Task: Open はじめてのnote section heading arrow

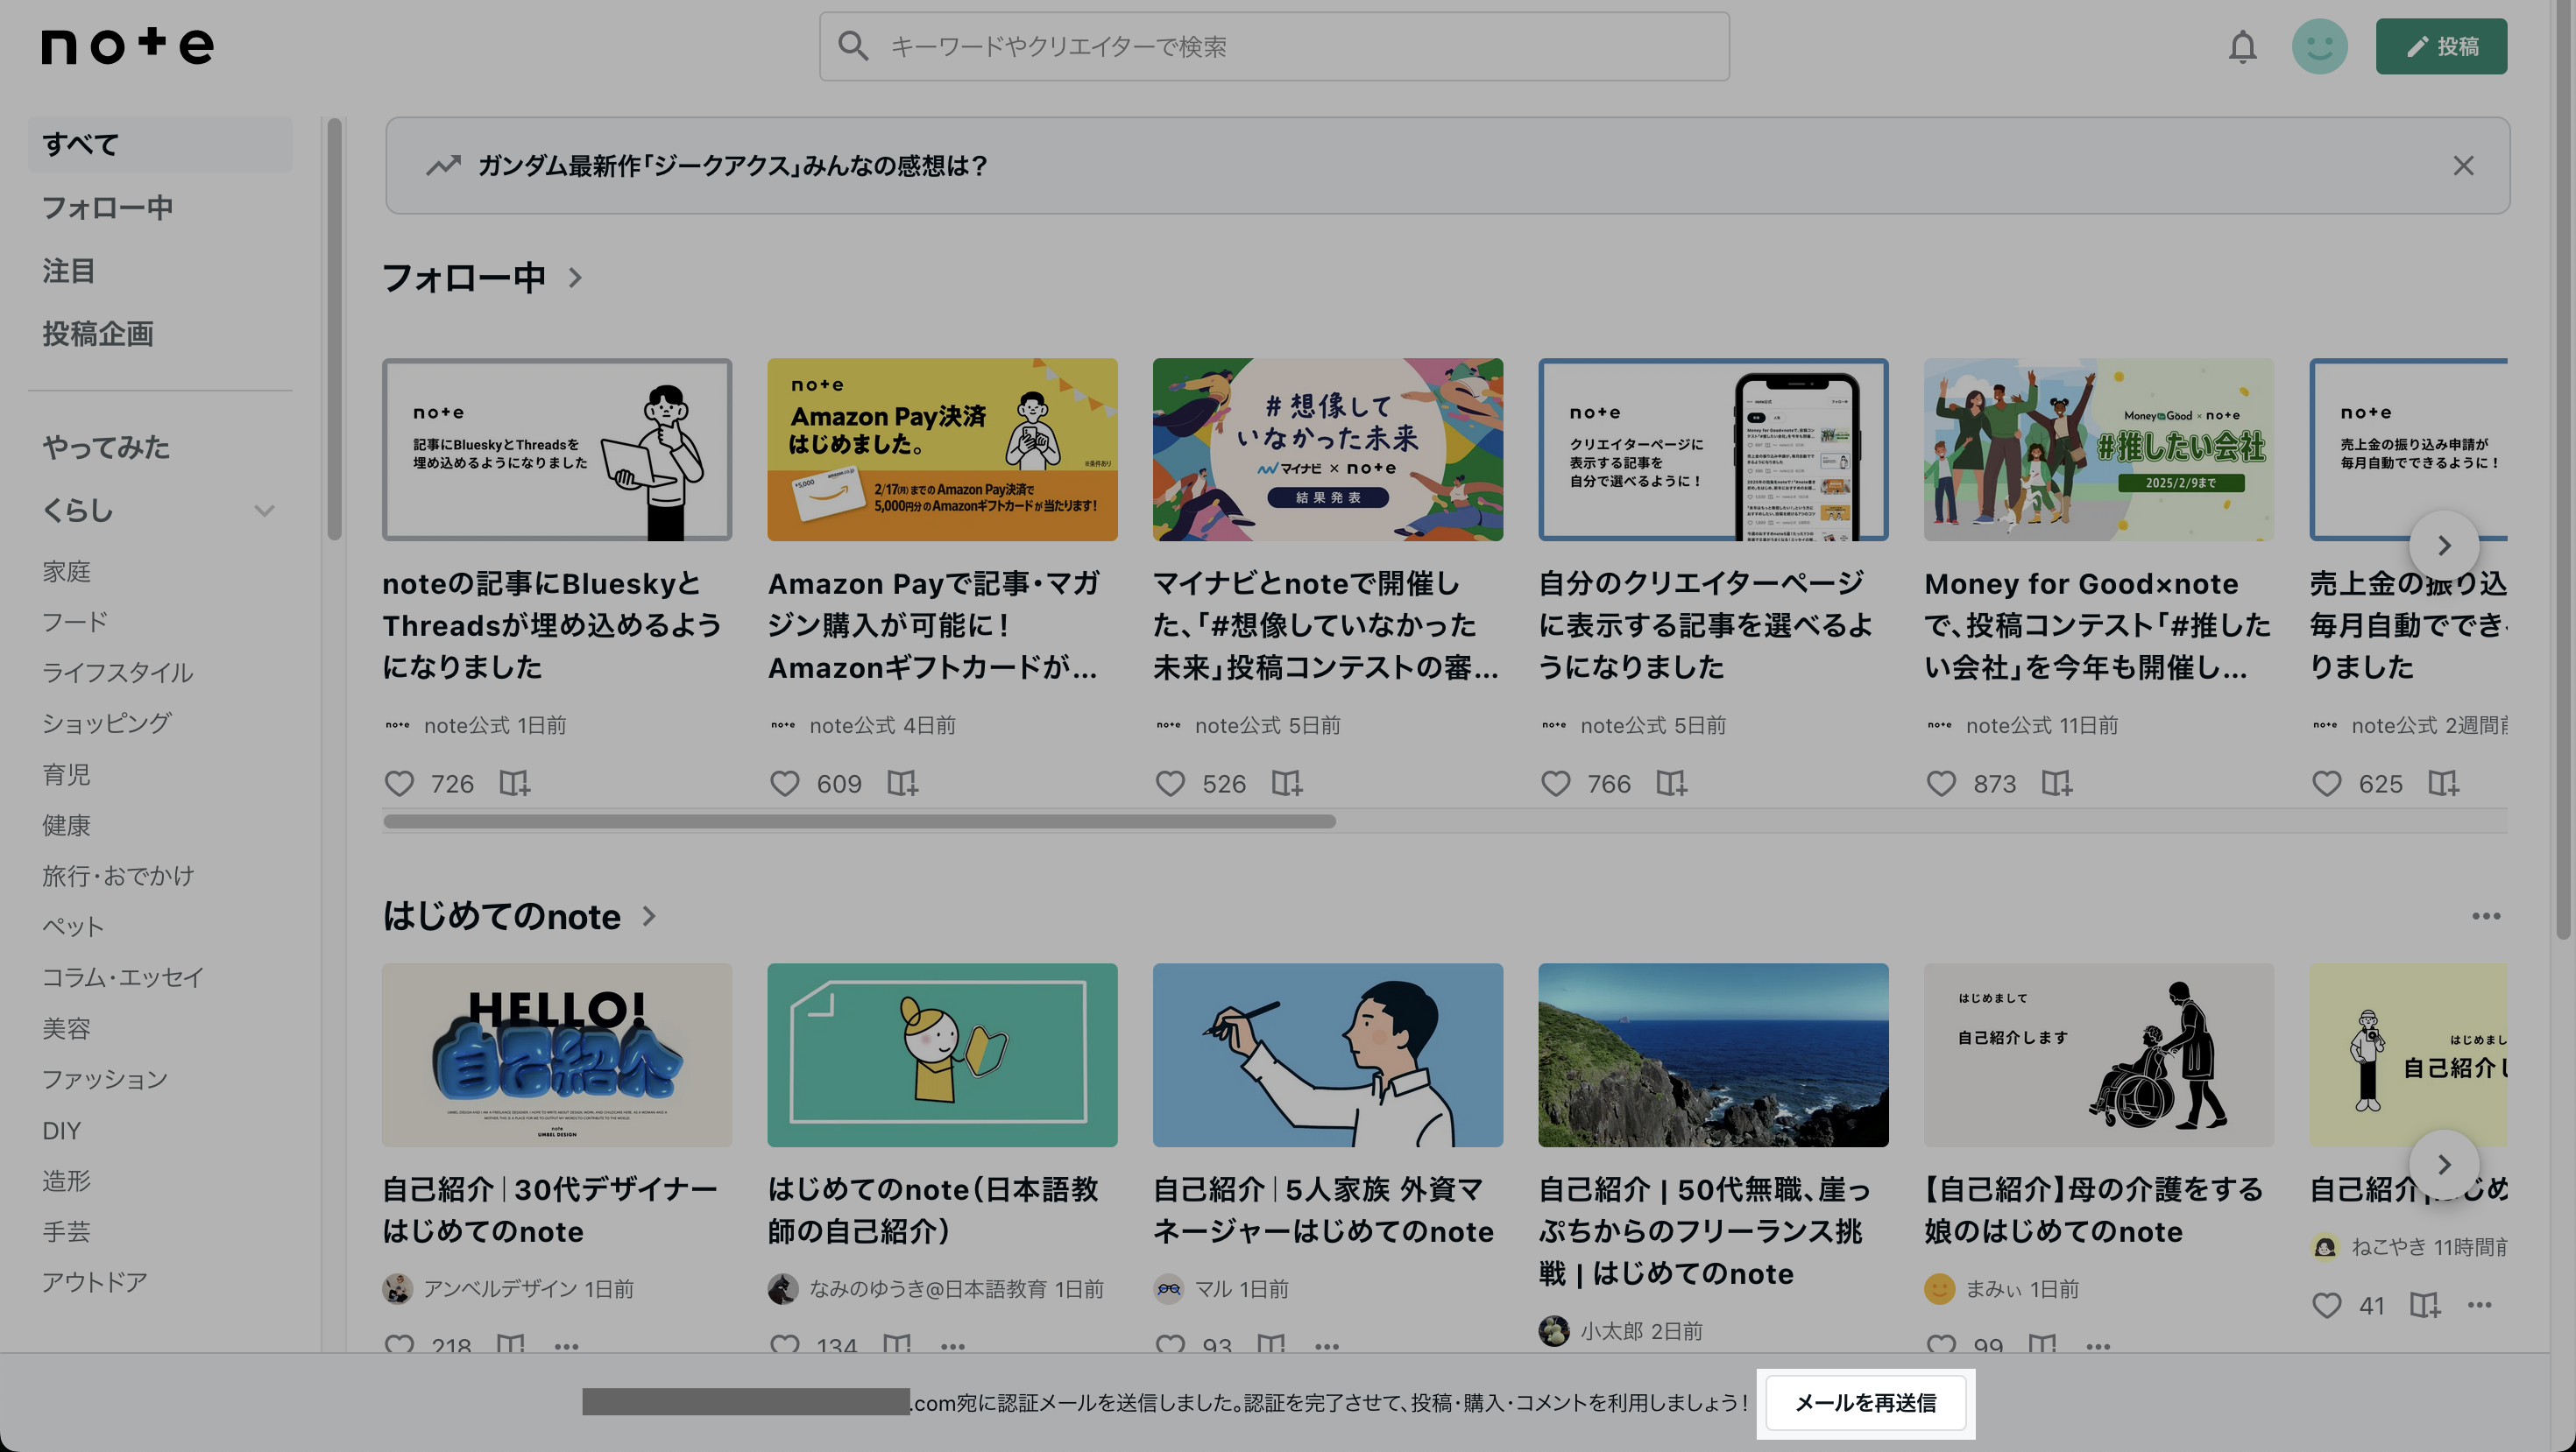Action: [x=649, y=916]
